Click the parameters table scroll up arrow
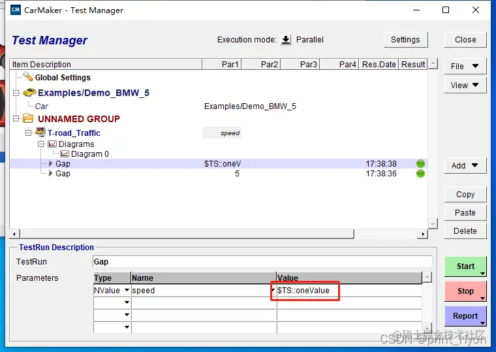The height and width of the screenshot is (352, 496). 427,278
